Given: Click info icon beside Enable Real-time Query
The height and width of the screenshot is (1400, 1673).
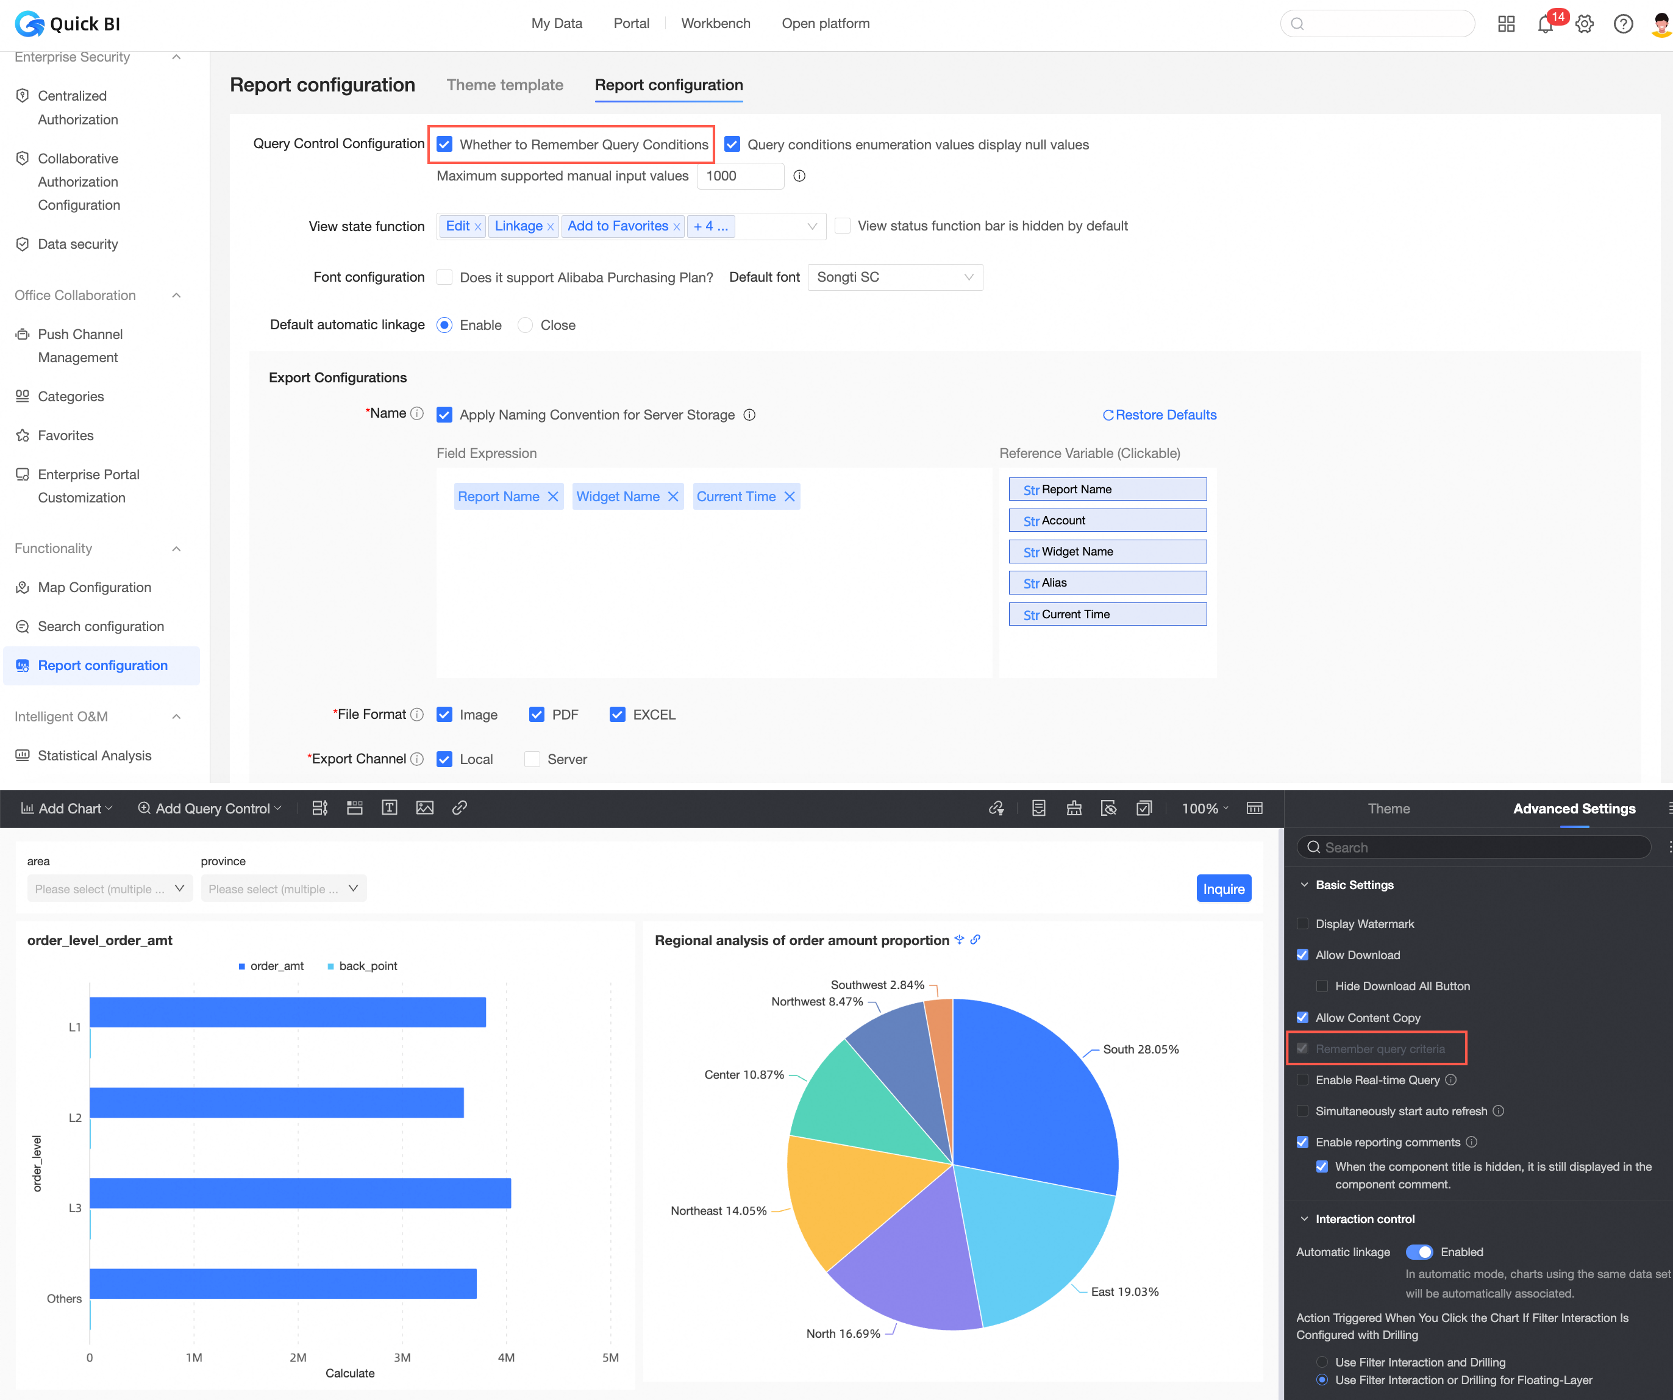Looking at the screenshot, I should 1450,1080.
